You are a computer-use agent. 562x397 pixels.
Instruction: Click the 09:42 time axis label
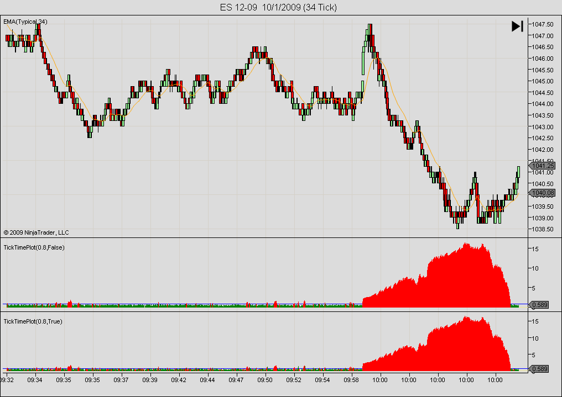[179, 380]
